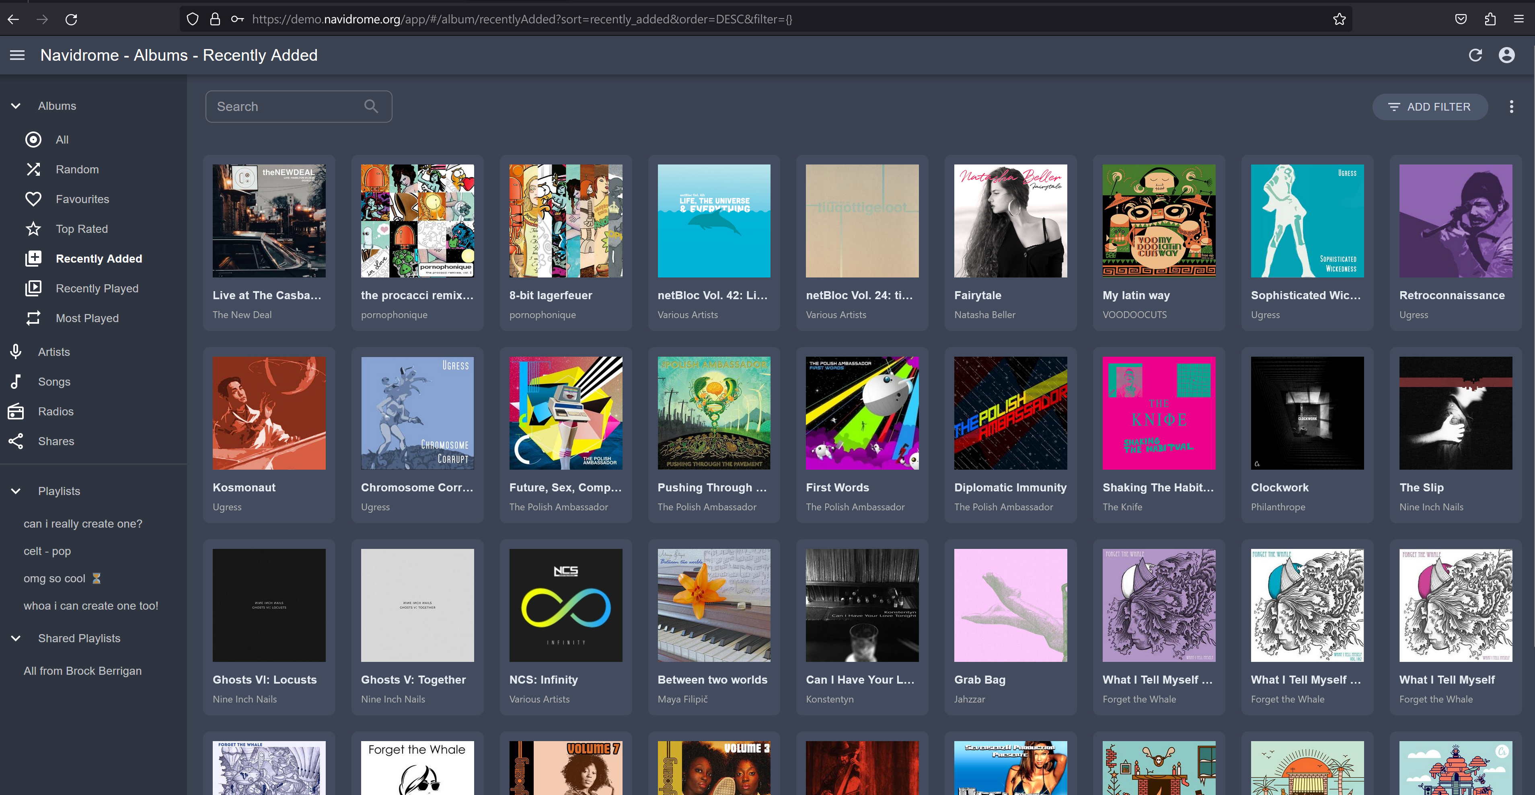Open the Songs menu item

(53, 381)
